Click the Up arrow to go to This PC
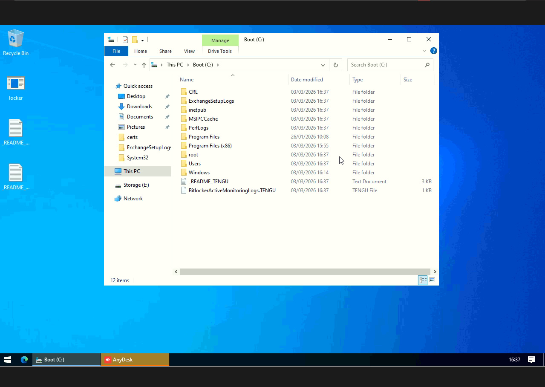The height and width of the screenshot is (387, 545). tap(144, 65)
